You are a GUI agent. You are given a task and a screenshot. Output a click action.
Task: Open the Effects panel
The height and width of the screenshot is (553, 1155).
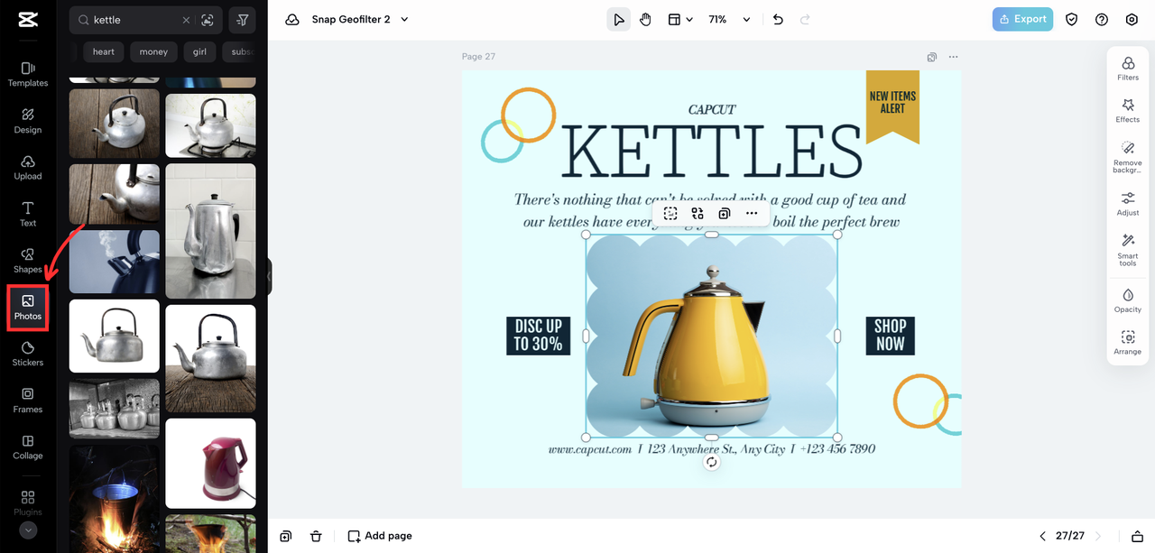(x=1128, y=111)
